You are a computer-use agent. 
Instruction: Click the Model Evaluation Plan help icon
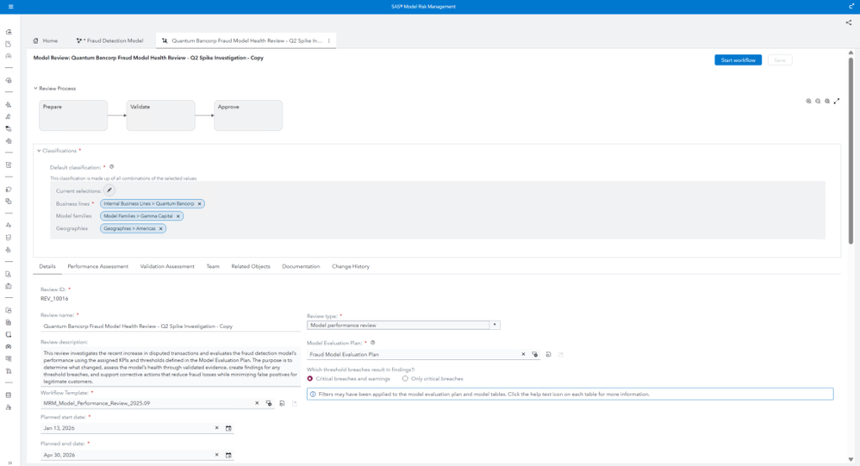373,343
